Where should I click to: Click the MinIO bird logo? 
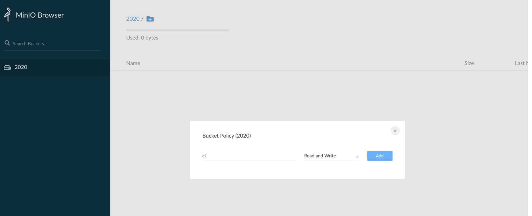point(7,14)
